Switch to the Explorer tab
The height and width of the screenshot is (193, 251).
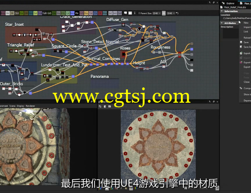(x=228, y=3)
